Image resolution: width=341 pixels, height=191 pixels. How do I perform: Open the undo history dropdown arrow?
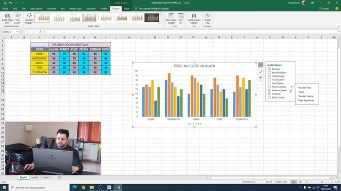tap(13, 3)
